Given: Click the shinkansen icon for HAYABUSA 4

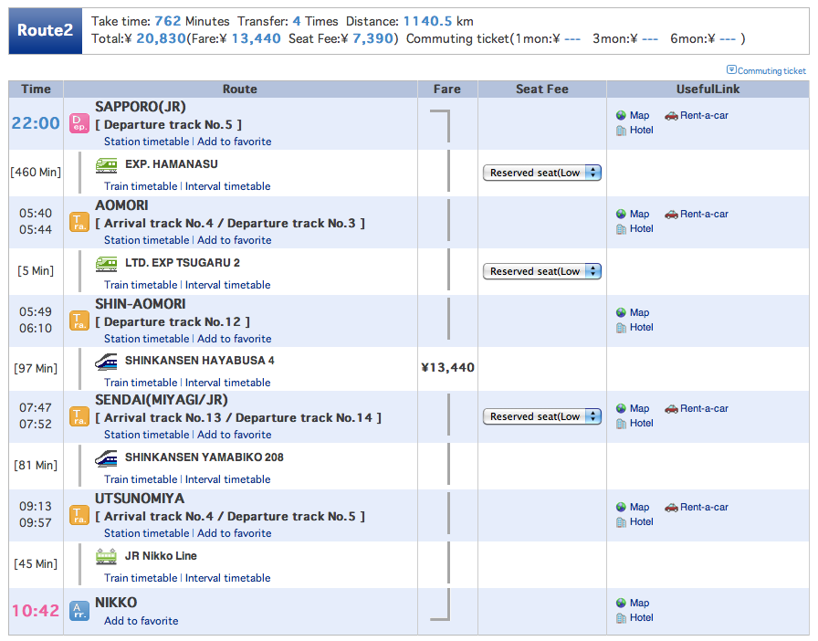Looking at the screenshot, I should 107,362.
